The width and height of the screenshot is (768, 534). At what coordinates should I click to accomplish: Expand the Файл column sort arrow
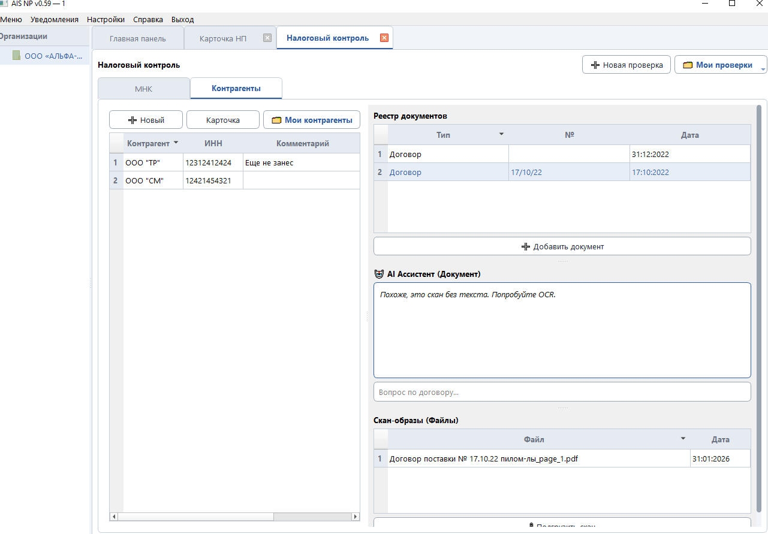683,439
